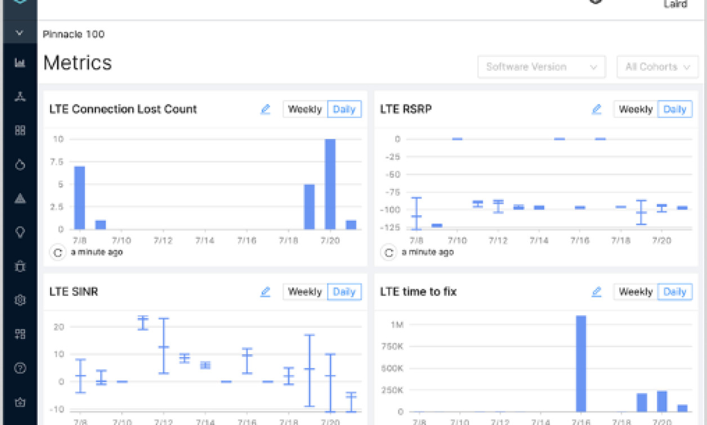Click the device hierarchy icon in sidebar
Screen dimensions: 707x425
[x=20, y=97]
